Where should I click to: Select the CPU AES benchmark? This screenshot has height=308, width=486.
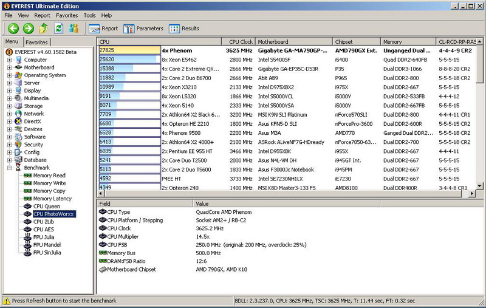[x=43, y=229]
